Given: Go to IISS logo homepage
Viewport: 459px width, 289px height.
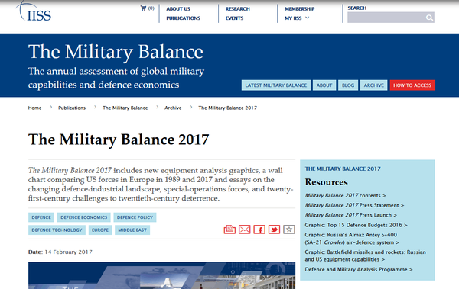Looking at the screenshot, I should [x=34, y=11].
